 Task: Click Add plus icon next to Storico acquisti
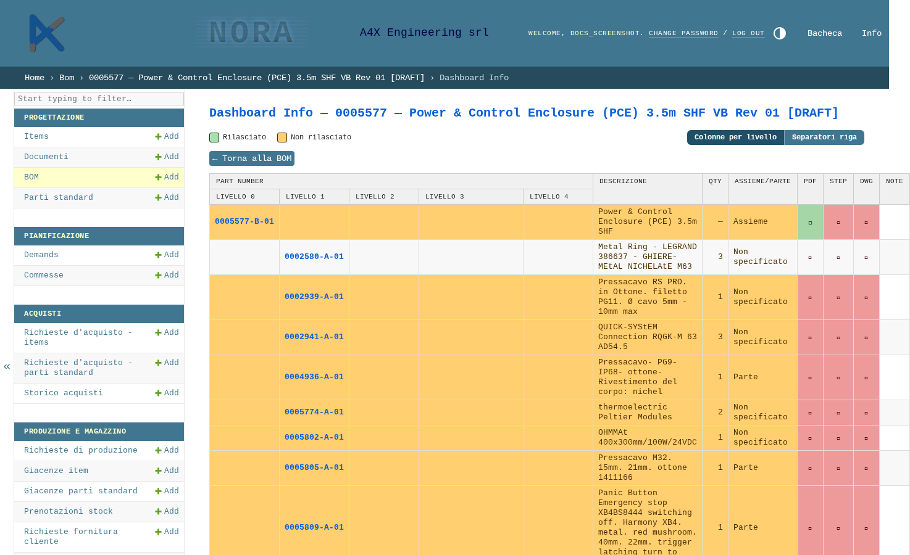(x=167, y=393)
